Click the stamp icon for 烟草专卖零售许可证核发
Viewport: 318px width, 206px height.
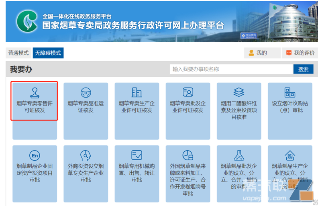point(35,93)
